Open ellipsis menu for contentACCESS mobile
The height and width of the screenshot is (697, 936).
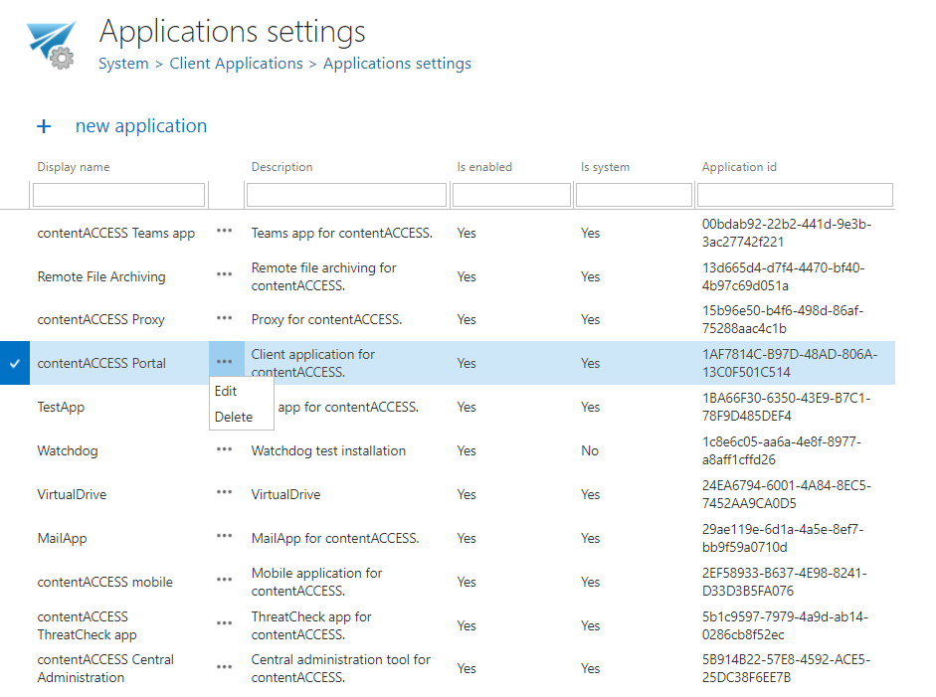(225, 581)
